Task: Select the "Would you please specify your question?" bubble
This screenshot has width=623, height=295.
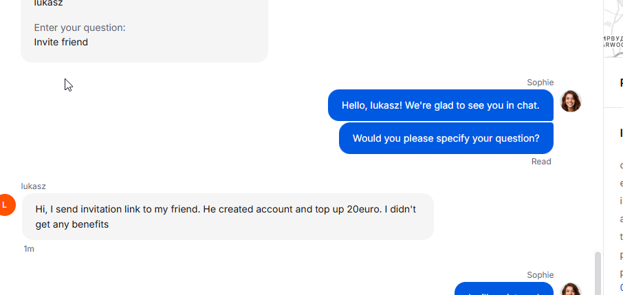Action: [x=446, y=138]
